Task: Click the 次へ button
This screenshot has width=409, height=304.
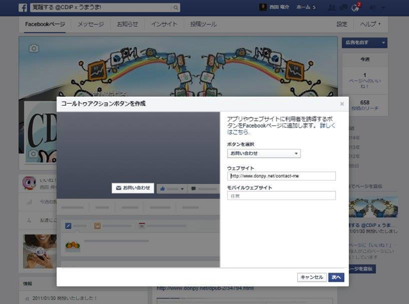Action: [x=336, y=277]
